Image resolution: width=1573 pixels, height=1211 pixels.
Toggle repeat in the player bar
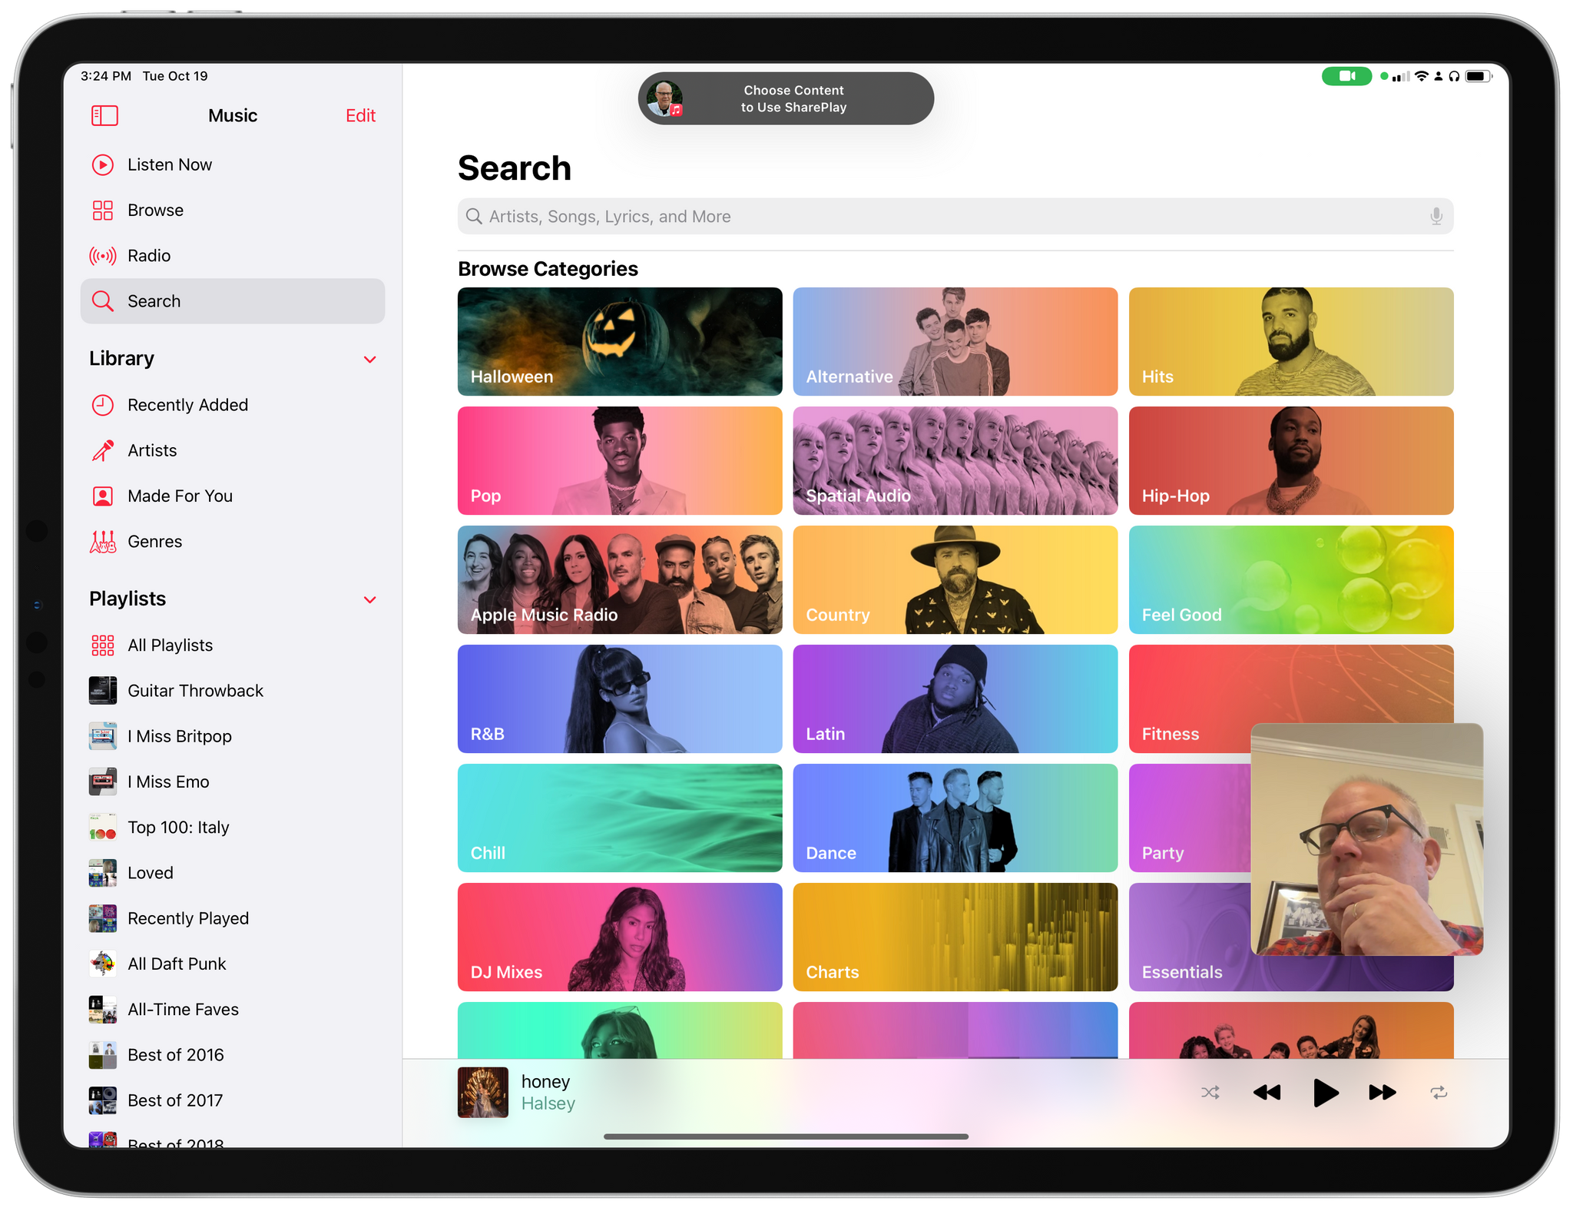1439,1093
